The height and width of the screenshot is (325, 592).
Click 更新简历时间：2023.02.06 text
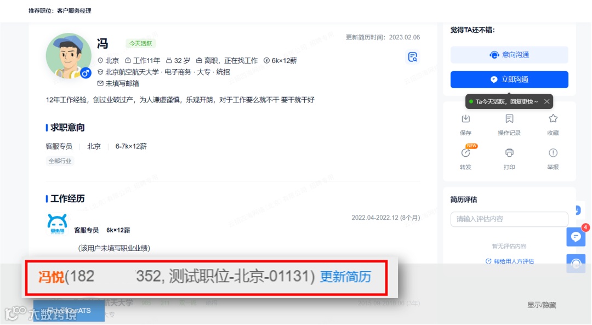(x=383, y=37)
